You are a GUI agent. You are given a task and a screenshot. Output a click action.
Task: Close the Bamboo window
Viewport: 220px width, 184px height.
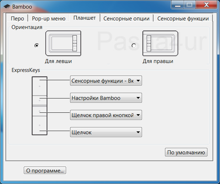pos(206,5)
